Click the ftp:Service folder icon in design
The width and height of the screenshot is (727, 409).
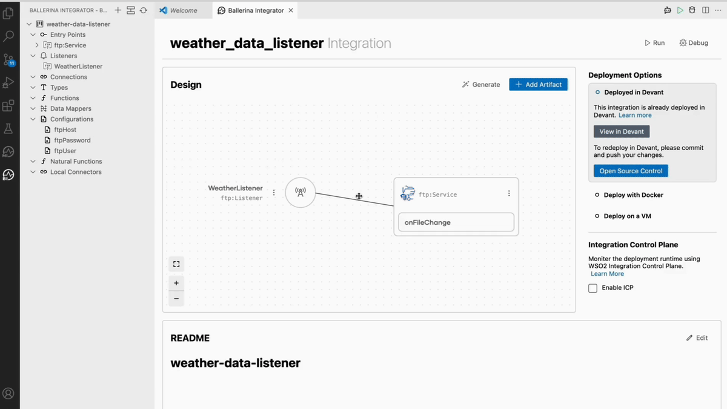point(408,194)
